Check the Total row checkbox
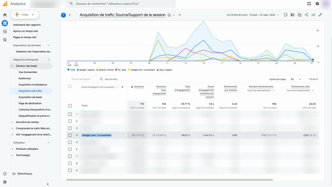 click(70, 106)
